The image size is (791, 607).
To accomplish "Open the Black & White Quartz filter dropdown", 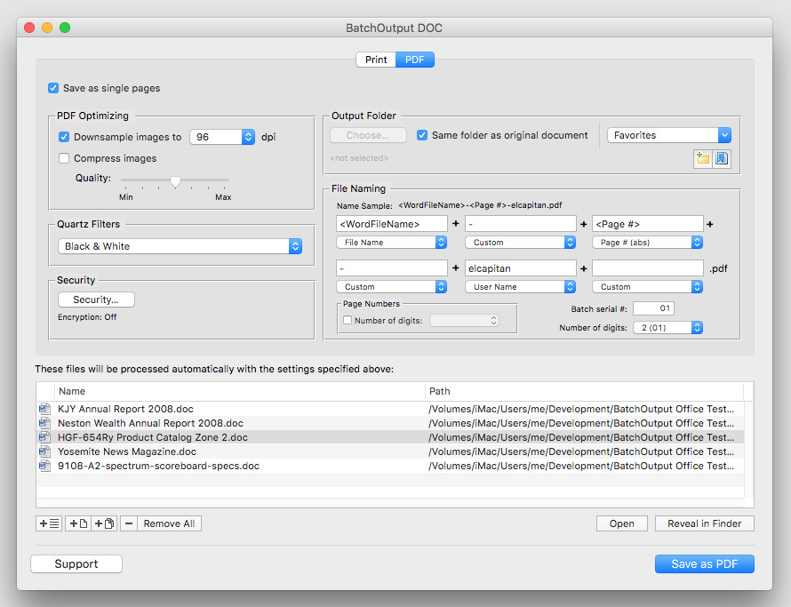I will pos(180,246).
